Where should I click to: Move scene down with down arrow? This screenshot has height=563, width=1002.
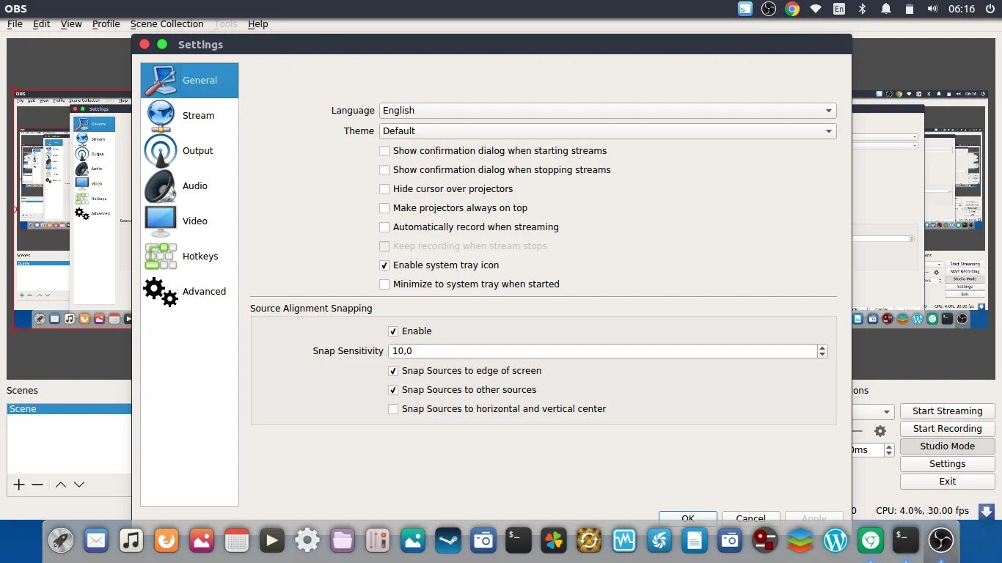click(x=79, y=485)
